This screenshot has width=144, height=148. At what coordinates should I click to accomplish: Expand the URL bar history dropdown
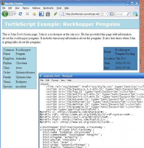pyautogui.click(x=106, y=14)
